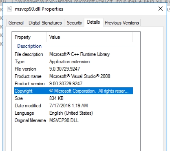Switch to the Security tab

pos(74,23)
